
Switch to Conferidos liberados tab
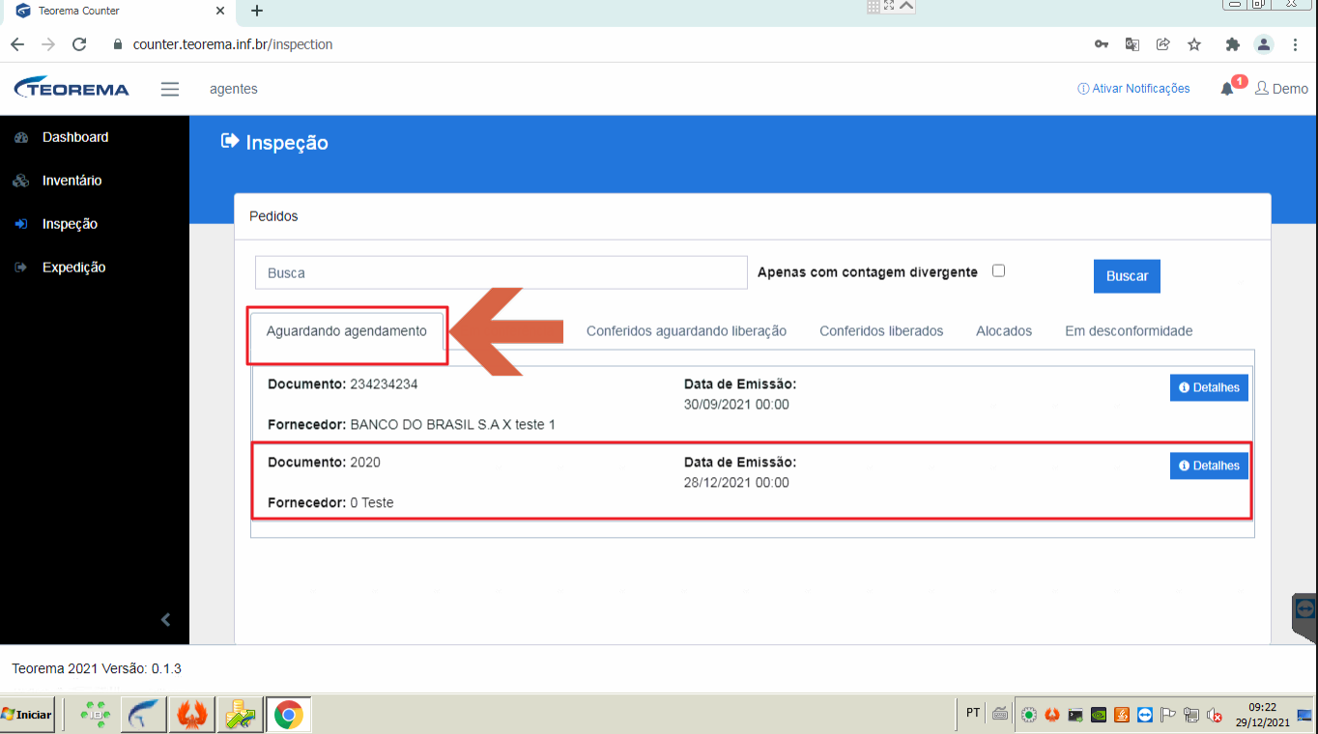pyautogui.click(x=881, y=331)
